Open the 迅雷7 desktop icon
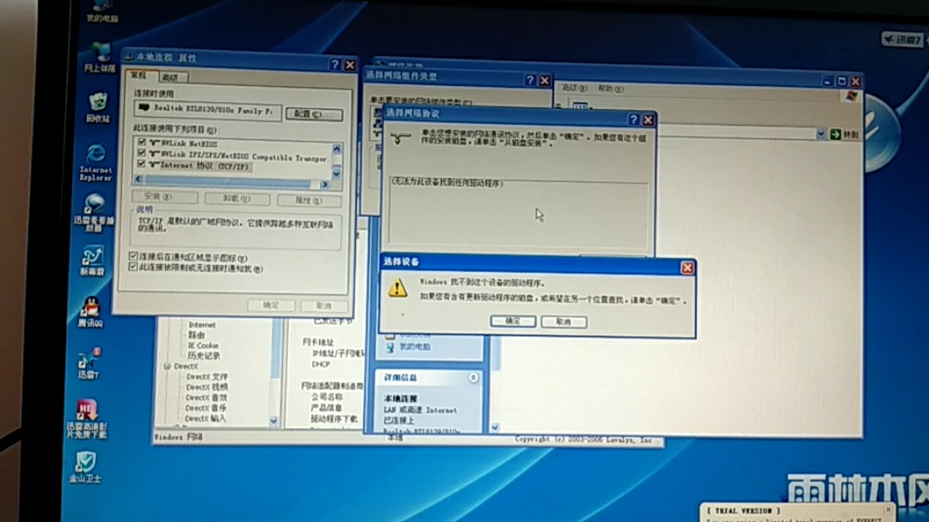The width and height of the screenshot is (929, 522). [x=89, y=363]
